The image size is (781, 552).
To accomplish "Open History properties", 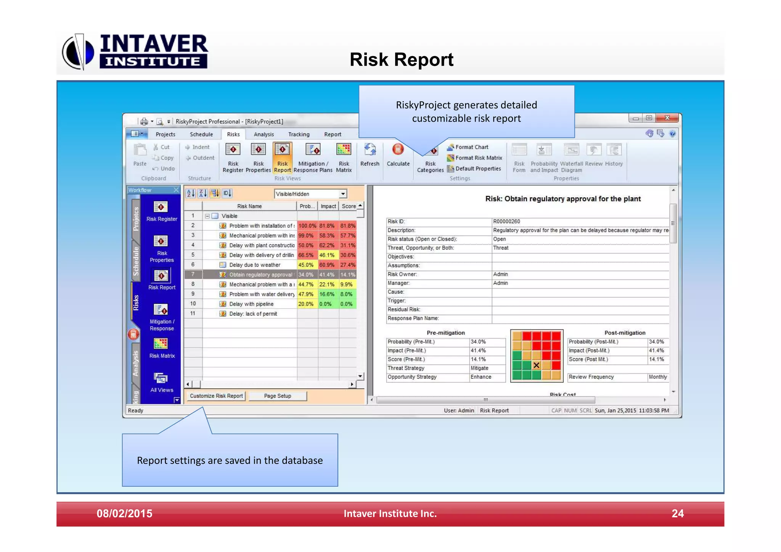I will point(614,155).
